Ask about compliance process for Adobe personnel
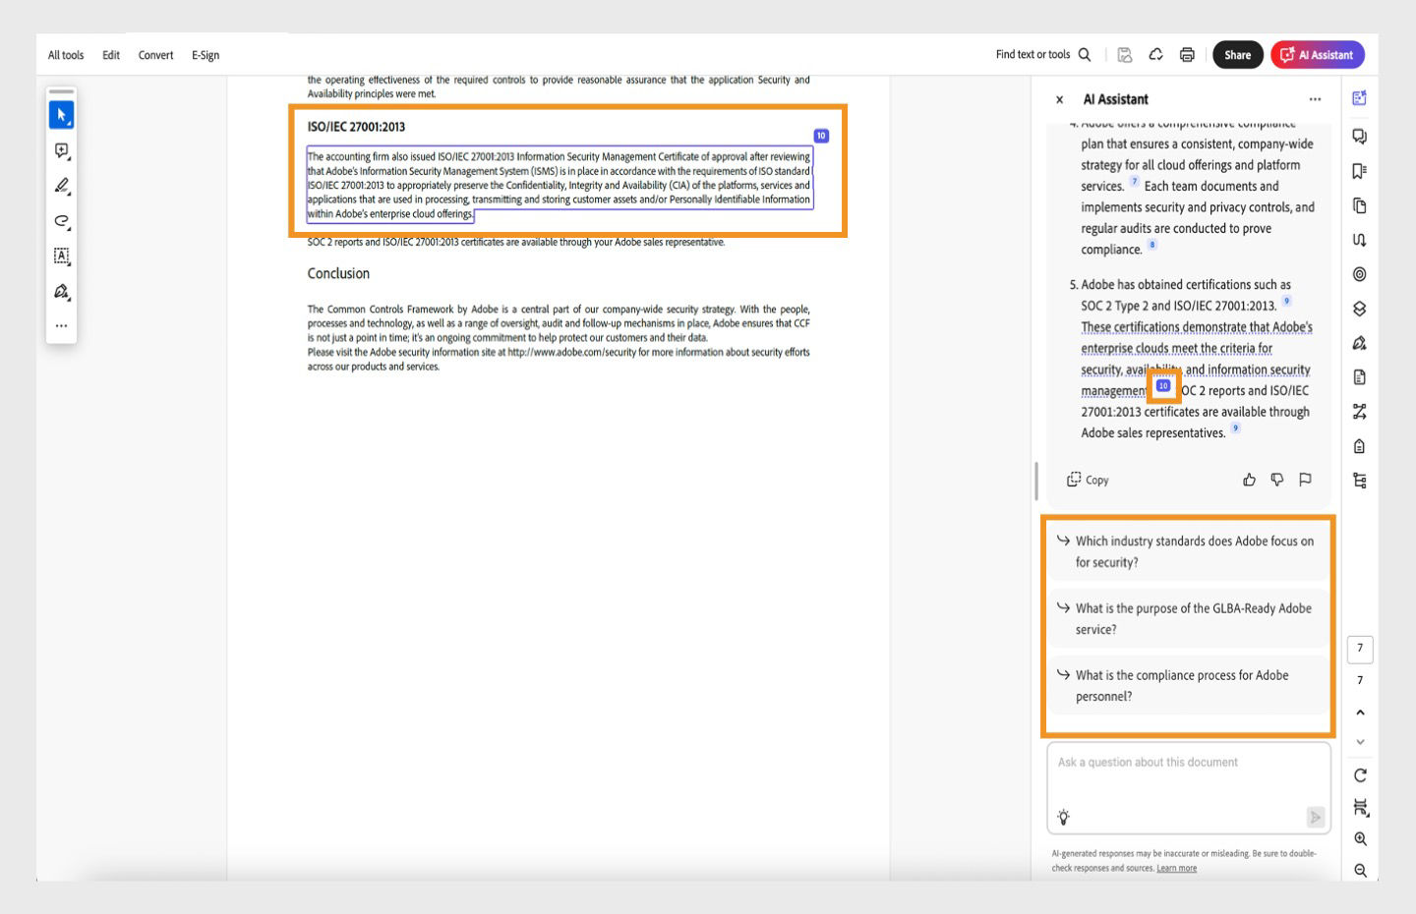The height and width of the screenshot is (914, 1416). (x=1187, y=686)
